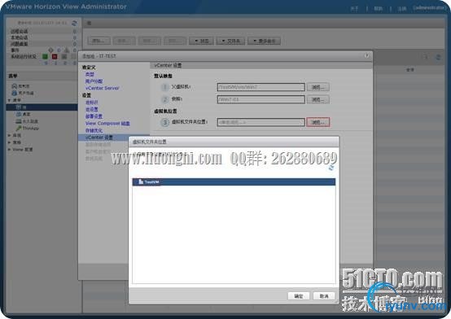This screenshot has width=451, height=319.
Task: Click the Parent VM path input field
Action: click(261, 87)
